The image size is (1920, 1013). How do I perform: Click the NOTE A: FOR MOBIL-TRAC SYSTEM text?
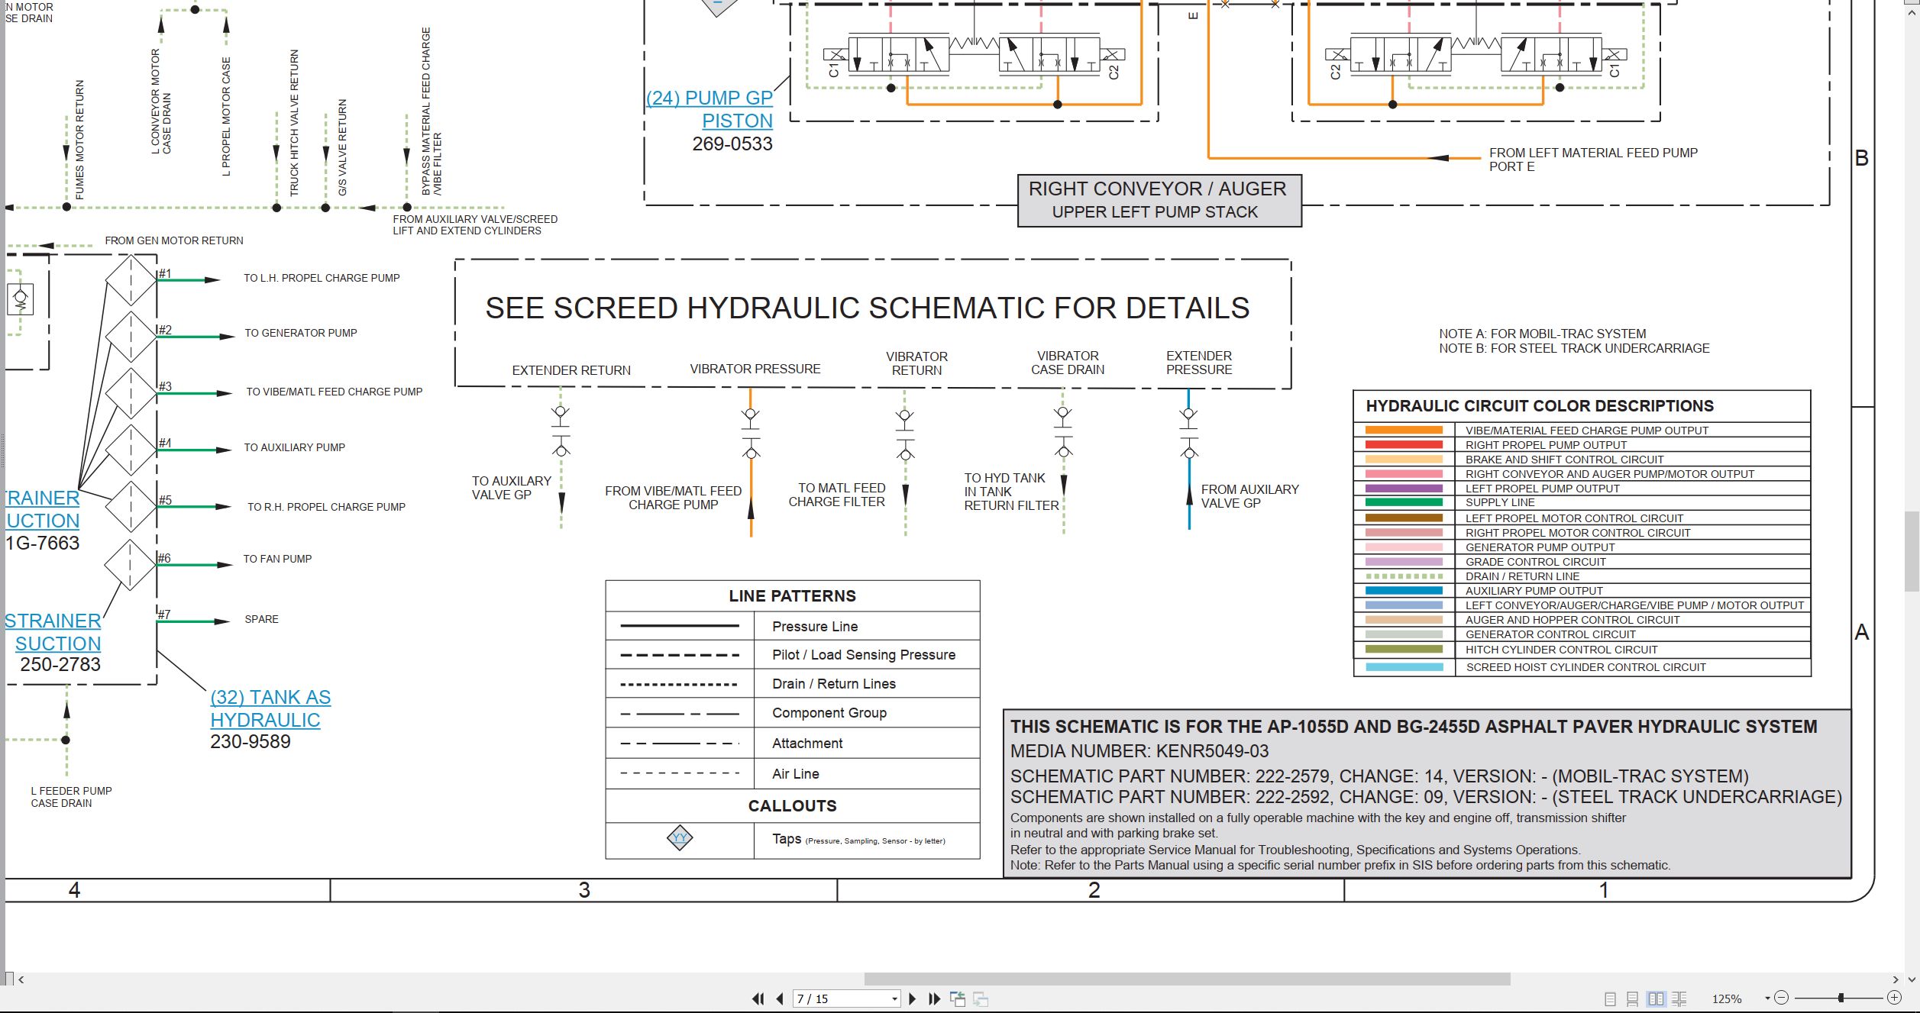tap(1542, 334)
